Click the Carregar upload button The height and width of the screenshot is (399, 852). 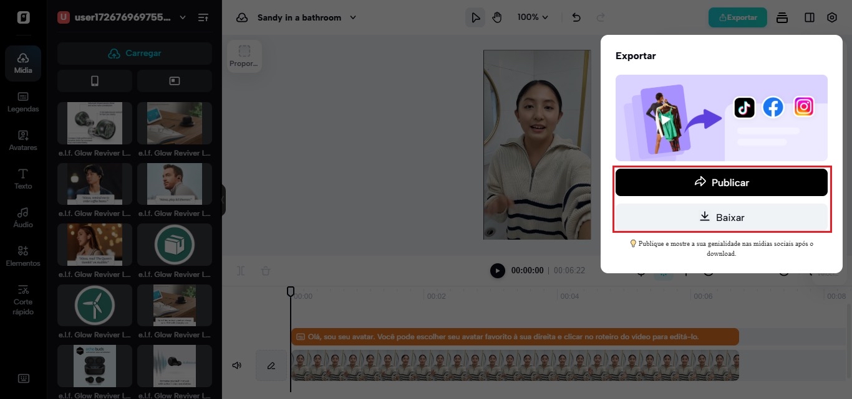pos(135,54)
